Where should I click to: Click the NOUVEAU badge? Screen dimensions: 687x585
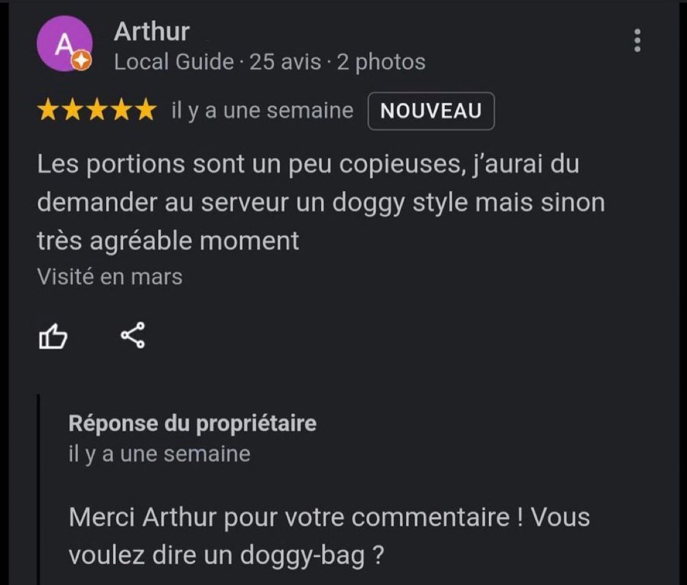click(431, 111)
